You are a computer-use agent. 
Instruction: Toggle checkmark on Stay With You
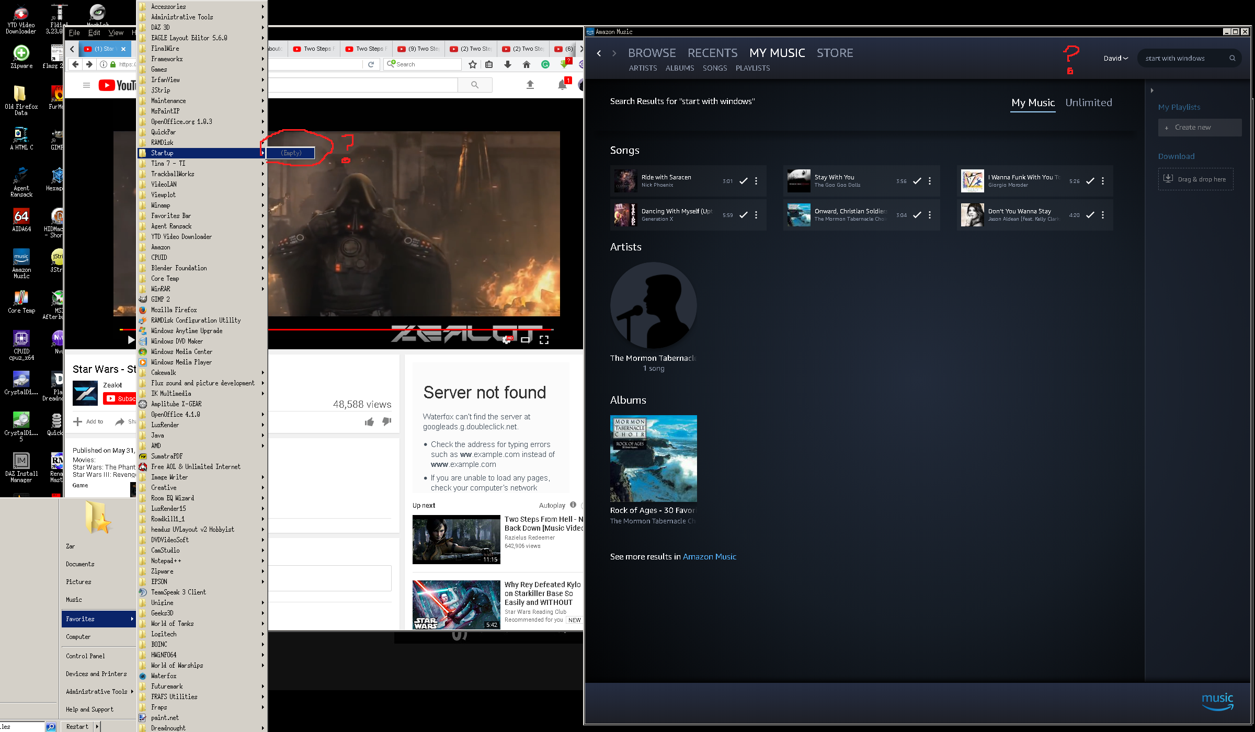pyautogui.click(x=917, y=181)
